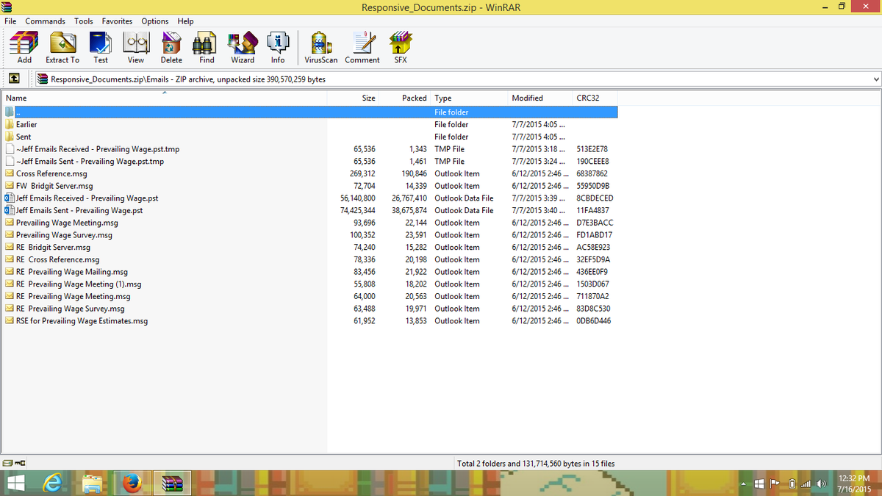
Task: Click the WinRAR taskbar icon
Action: click(x=172, y=484)
